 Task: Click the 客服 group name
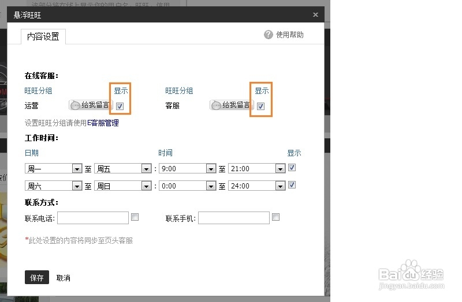click(172, 105)
